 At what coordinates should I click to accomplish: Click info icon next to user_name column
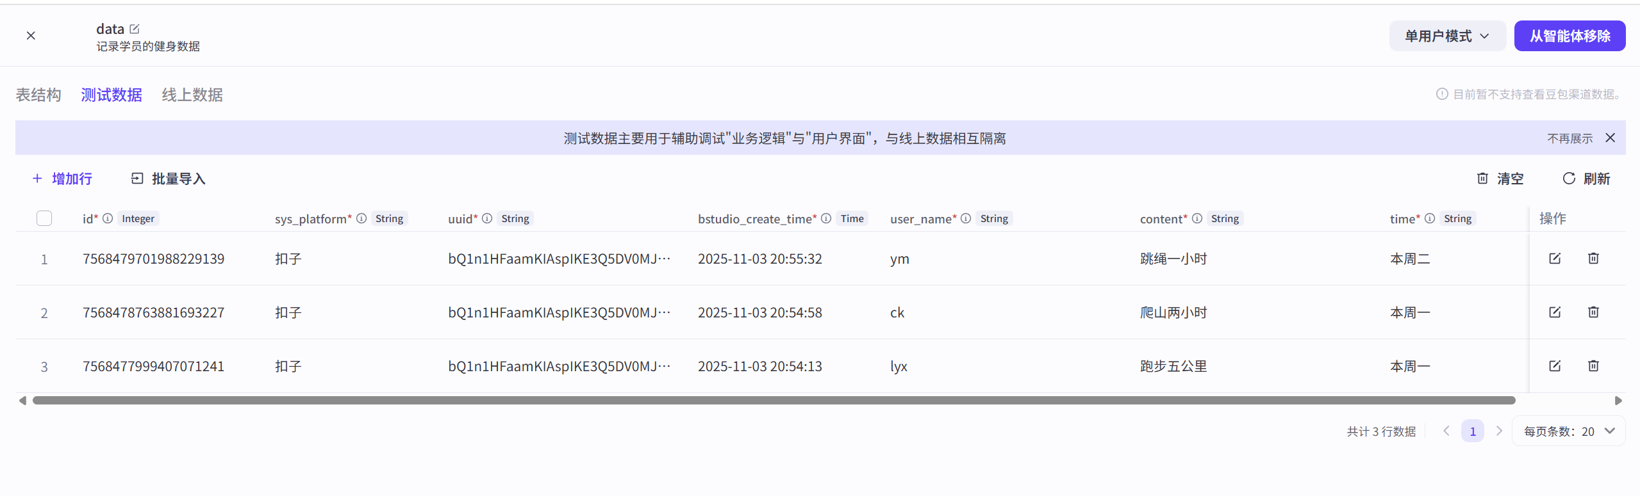pos(966,218)
